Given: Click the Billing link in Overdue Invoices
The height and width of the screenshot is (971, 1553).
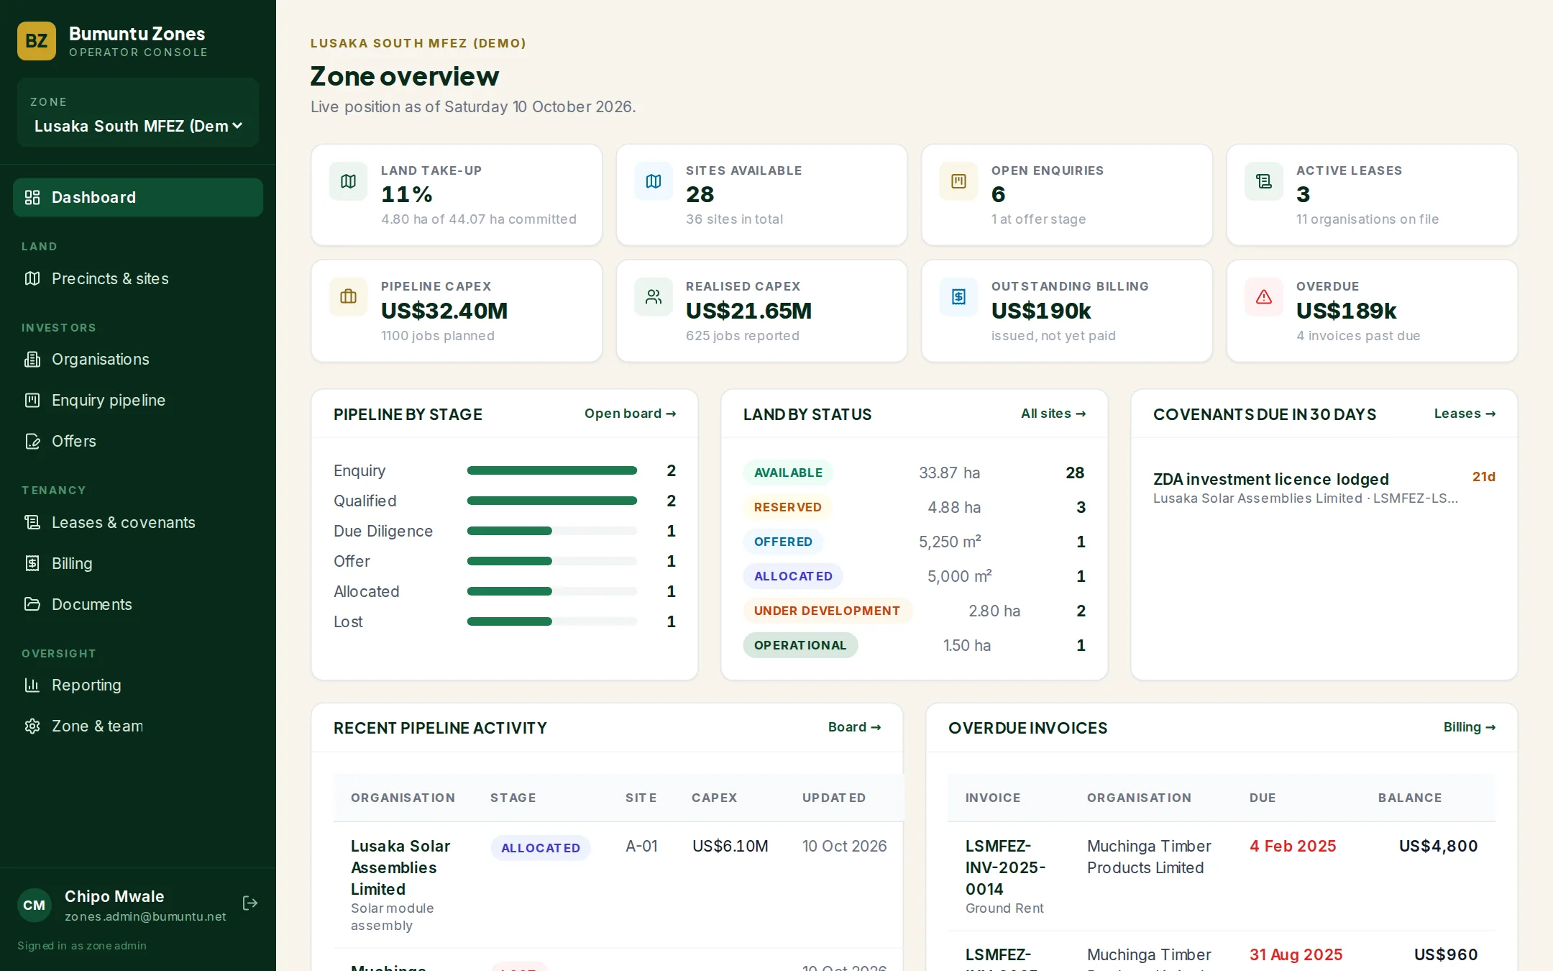Looking at the screenshot, I should (x=1470, y=727).
